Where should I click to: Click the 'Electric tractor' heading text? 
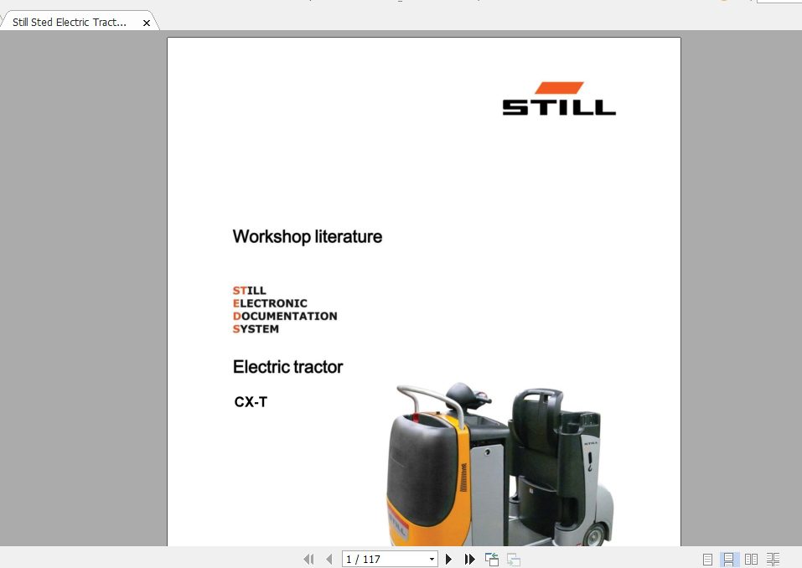[287, 367]
